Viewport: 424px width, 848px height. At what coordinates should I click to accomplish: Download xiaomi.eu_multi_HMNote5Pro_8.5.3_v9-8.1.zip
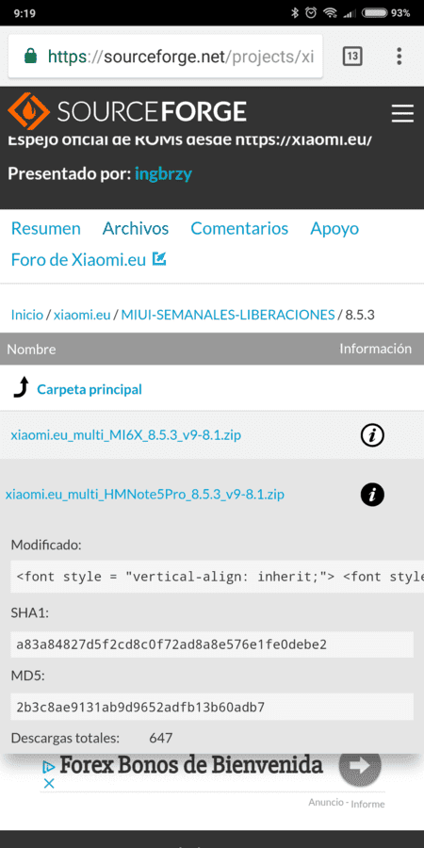tap(145, 495)
